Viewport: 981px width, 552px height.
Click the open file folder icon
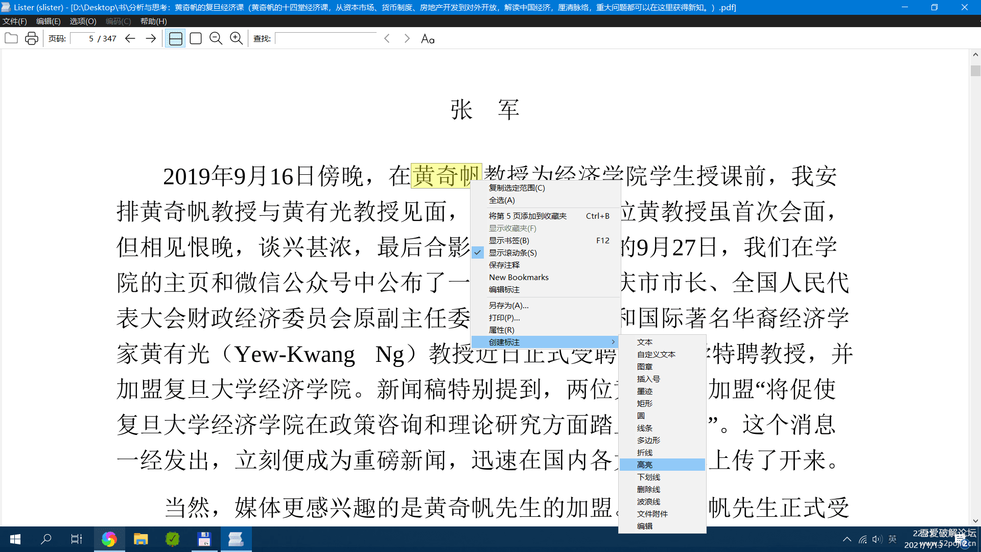[x=11, y=38]
